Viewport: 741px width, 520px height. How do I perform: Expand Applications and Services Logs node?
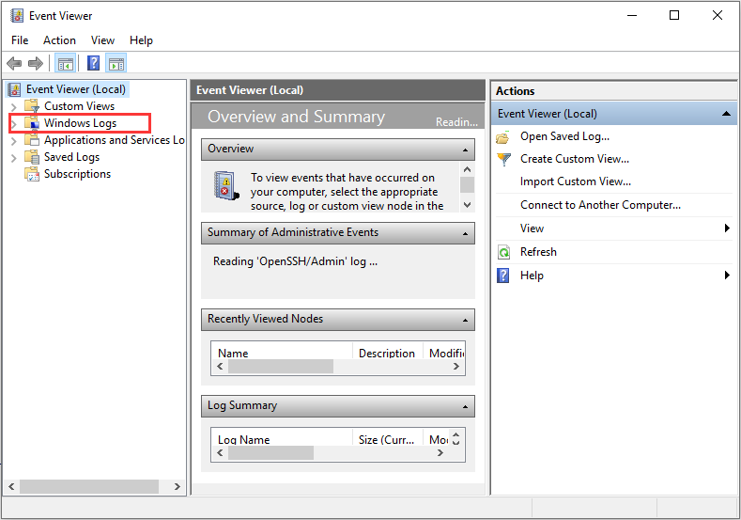14,140
